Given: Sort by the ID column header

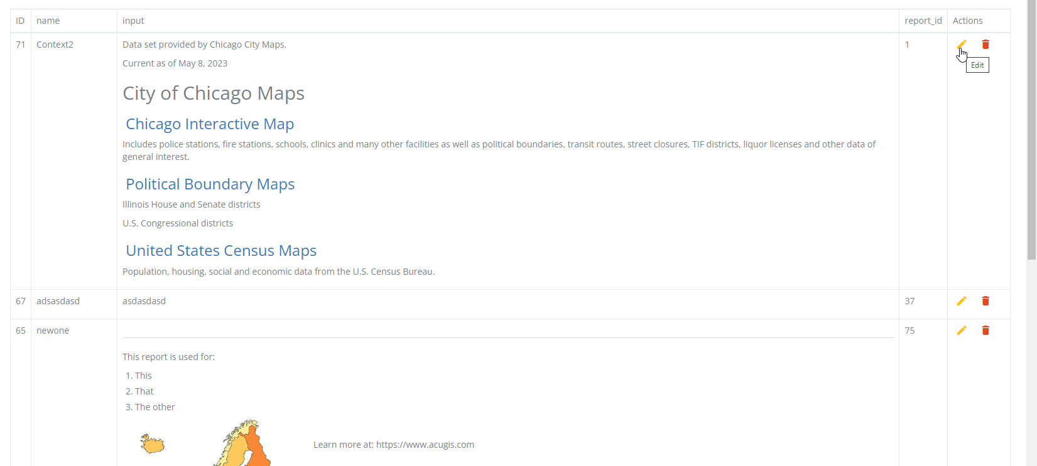Looking at the screenshot, I should (x=20, y=21).
